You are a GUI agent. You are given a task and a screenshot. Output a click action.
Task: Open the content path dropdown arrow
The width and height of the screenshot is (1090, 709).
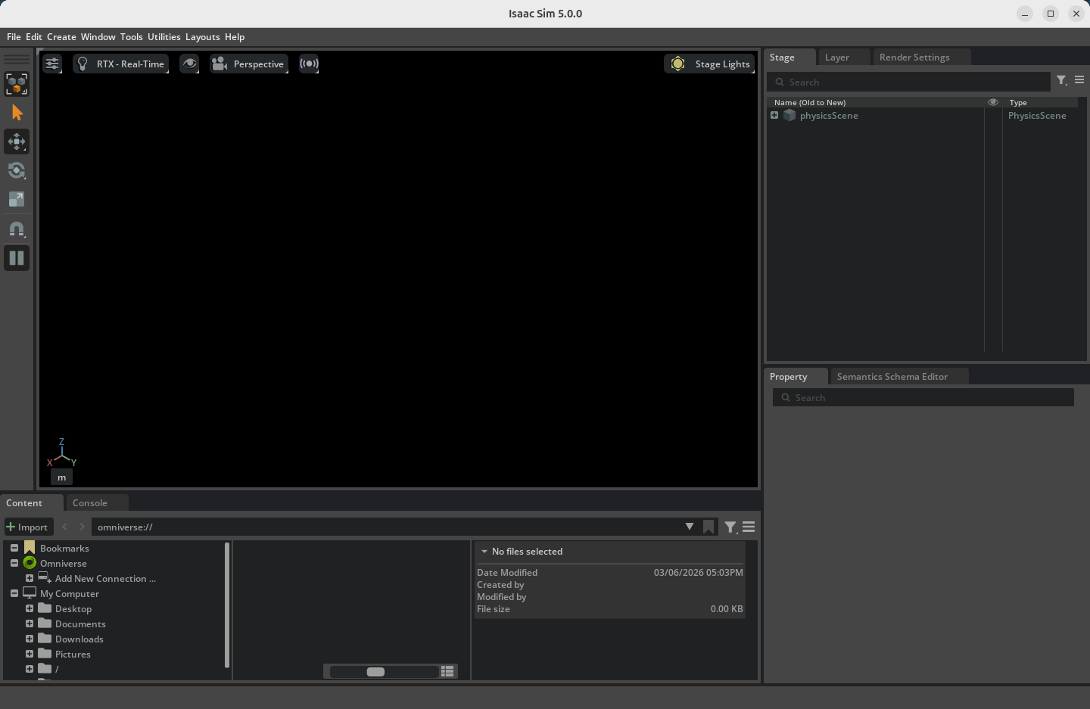point(690,527)
